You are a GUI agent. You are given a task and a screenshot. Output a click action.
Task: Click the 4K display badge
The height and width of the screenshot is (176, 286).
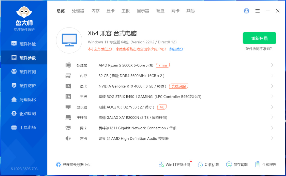pos(162,107)
